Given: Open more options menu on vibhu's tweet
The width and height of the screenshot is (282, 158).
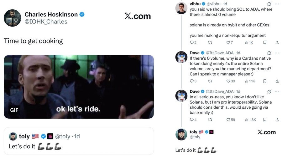Looking at the screenshot, I should click(x=277, y=4).
